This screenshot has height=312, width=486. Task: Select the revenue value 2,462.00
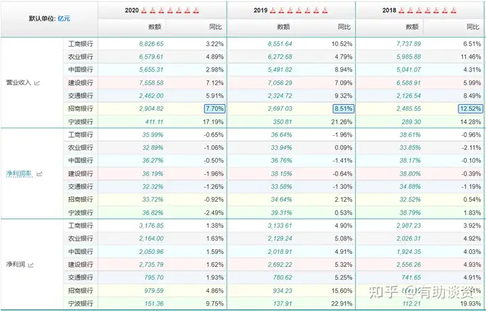pos(151,96)
